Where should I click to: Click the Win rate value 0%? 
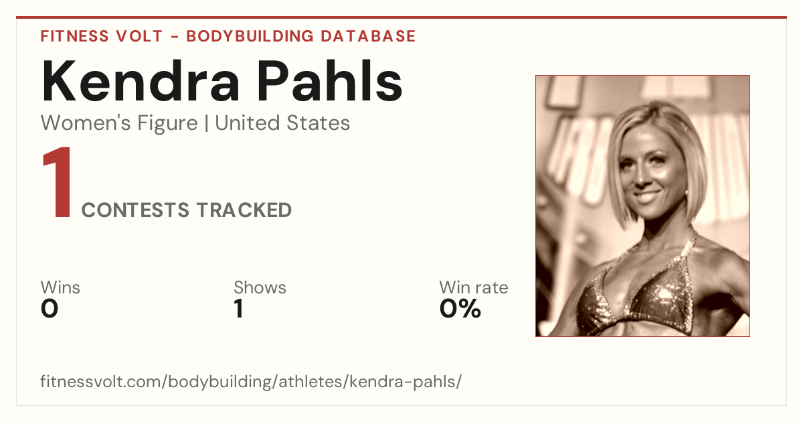click(x=460, y=309)
